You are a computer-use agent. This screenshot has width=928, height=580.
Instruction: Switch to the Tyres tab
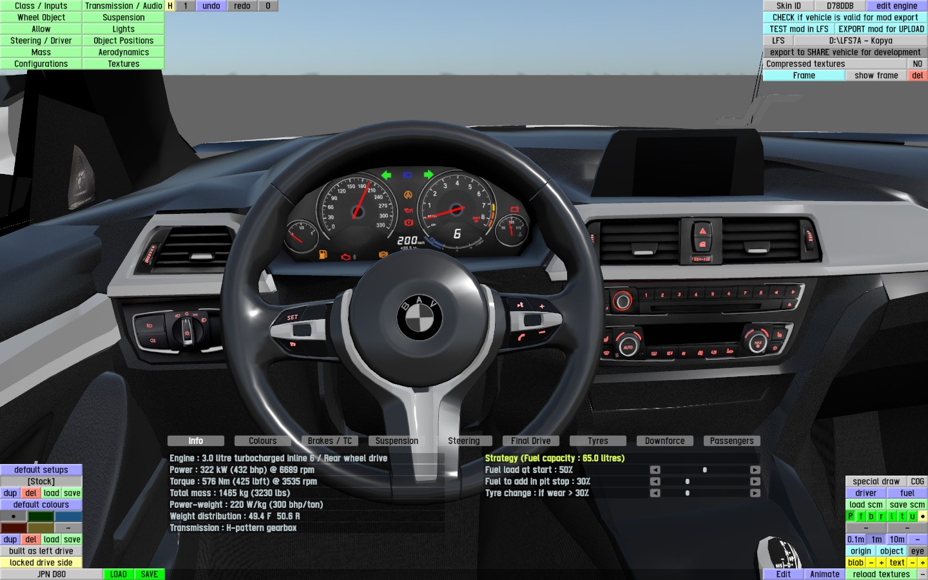click(598, 441)
